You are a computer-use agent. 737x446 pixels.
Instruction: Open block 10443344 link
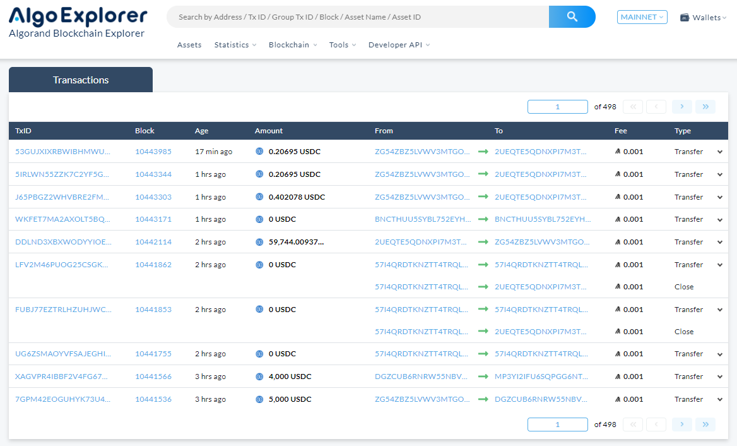coord(153,174)
